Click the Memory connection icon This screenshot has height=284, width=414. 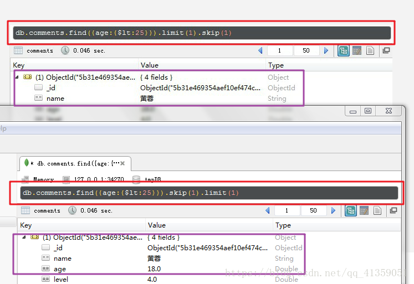pos(25,179)
